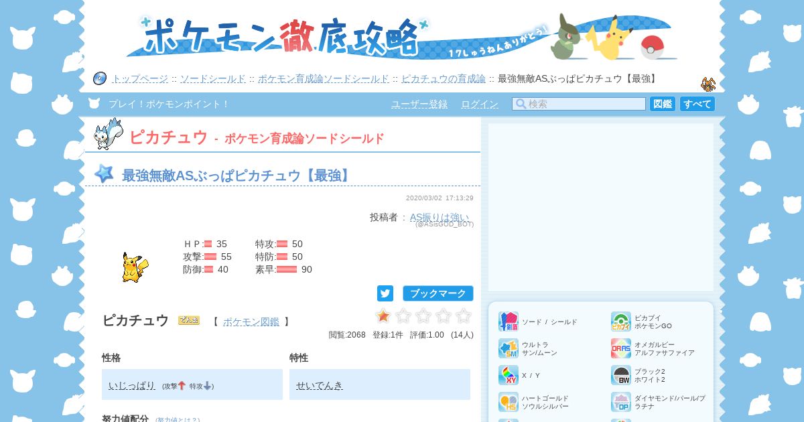The image size is (804, 422).
Task: Rate with the second star
Action: [403, 315]
